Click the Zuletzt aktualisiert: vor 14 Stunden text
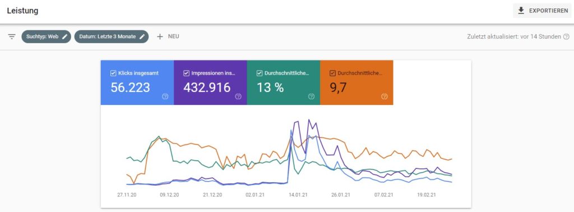The height and width of the screenshot is (212, 574). point(514,36)
